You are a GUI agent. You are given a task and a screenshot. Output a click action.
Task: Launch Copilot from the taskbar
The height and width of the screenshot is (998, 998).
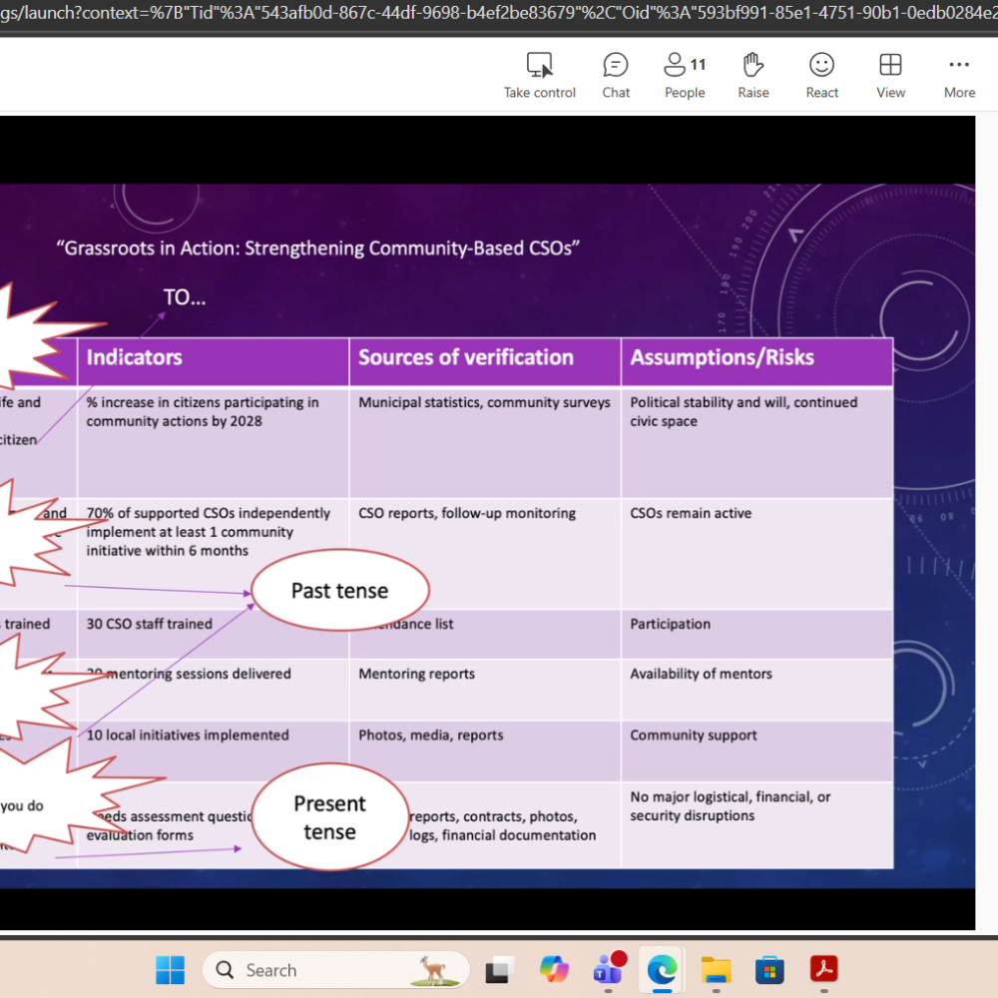pyautogui.click(x=554, y=969)
